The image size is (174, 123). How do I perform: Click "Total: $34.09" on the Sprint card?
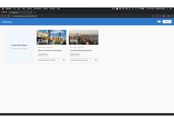pos(74,60)
